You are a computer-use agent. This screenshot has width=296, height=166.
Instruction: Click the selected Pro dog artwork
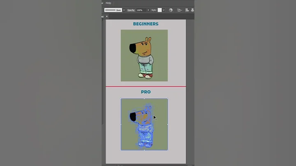(144, 124)
